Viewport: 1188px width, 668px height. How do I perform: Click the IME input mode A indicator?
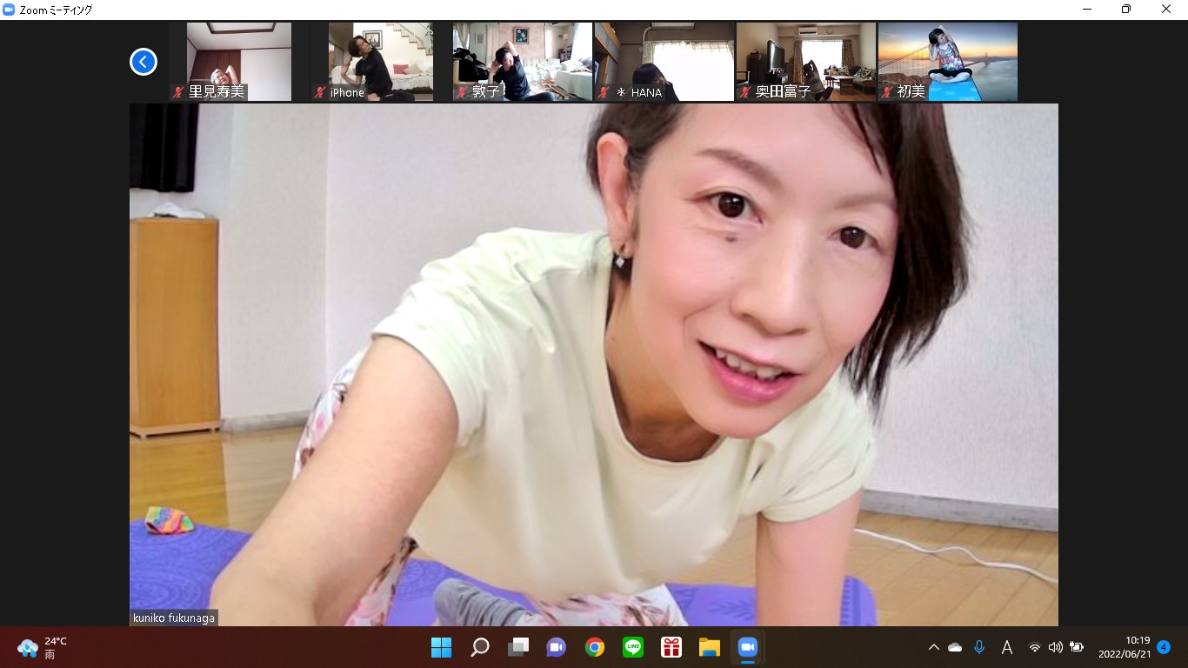click(1007, 647)
